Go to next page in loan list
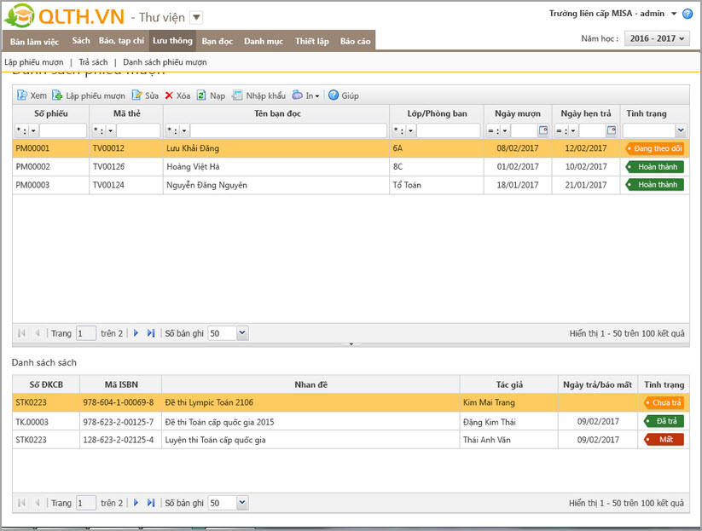 [x=136, y=333]
